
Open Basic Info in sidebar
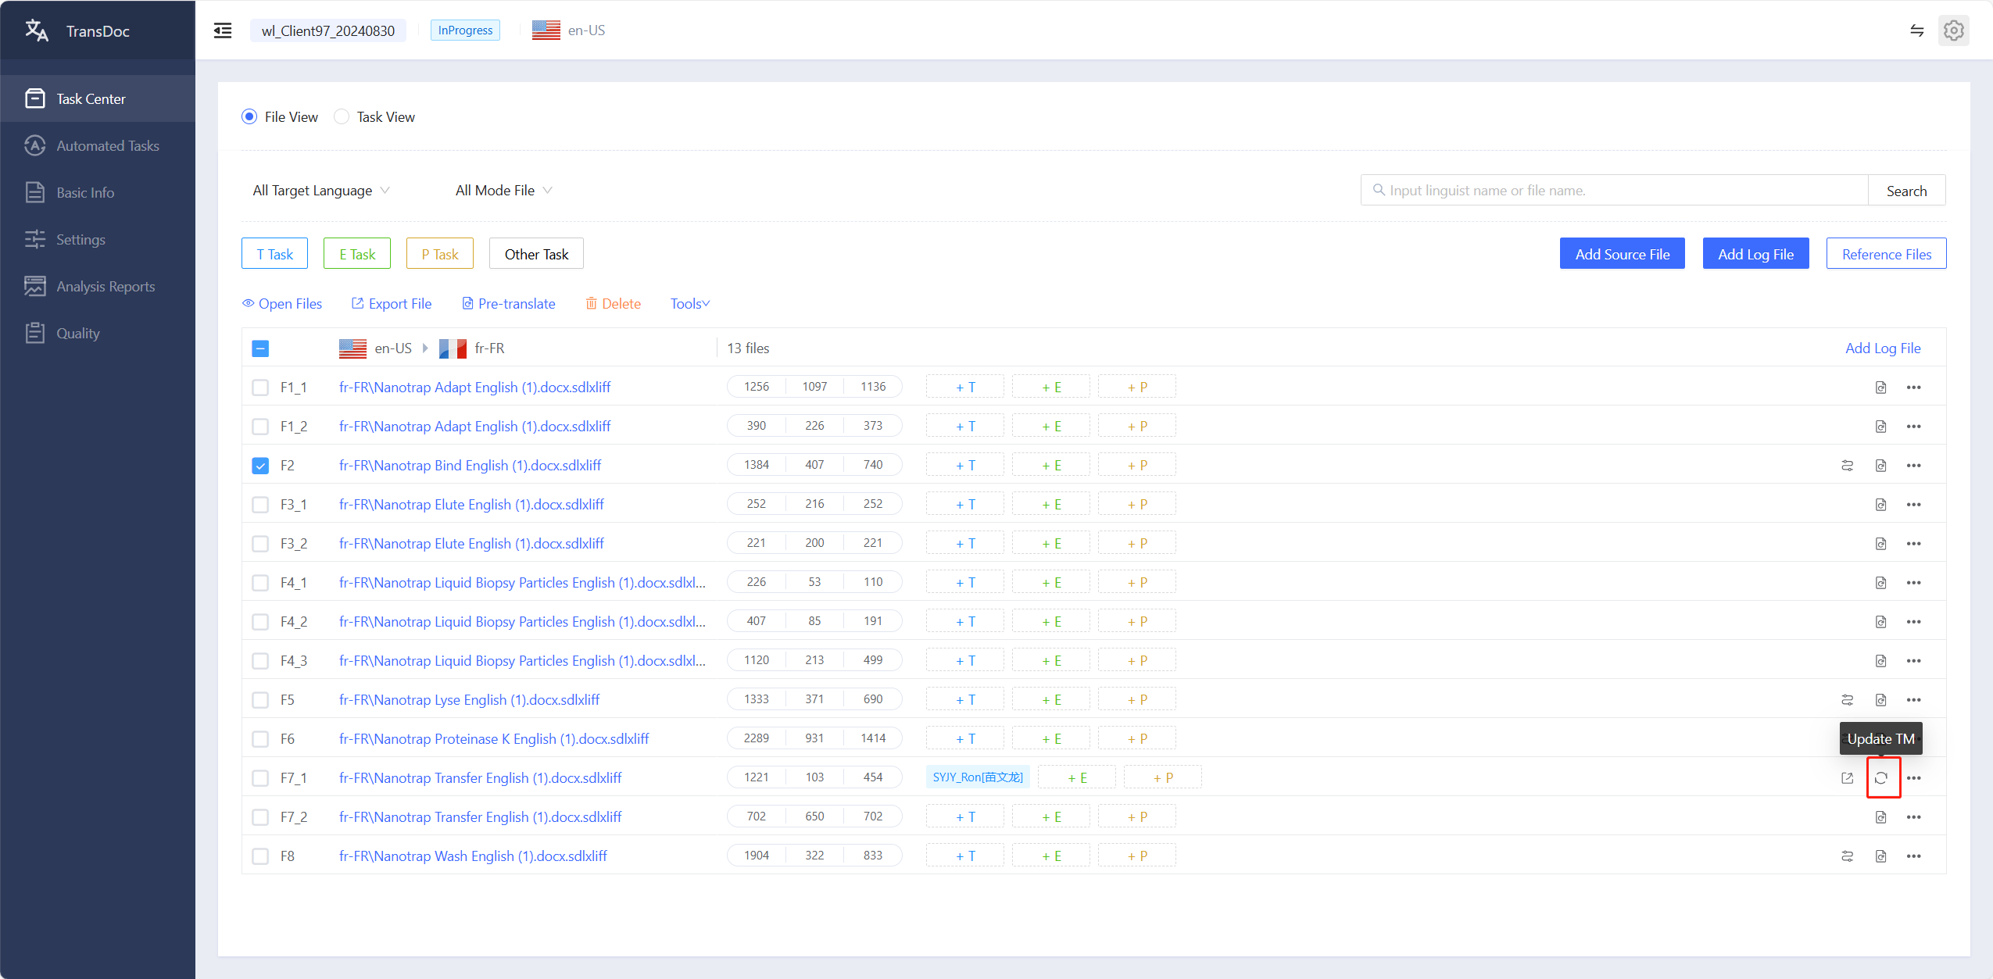(98, 192)
